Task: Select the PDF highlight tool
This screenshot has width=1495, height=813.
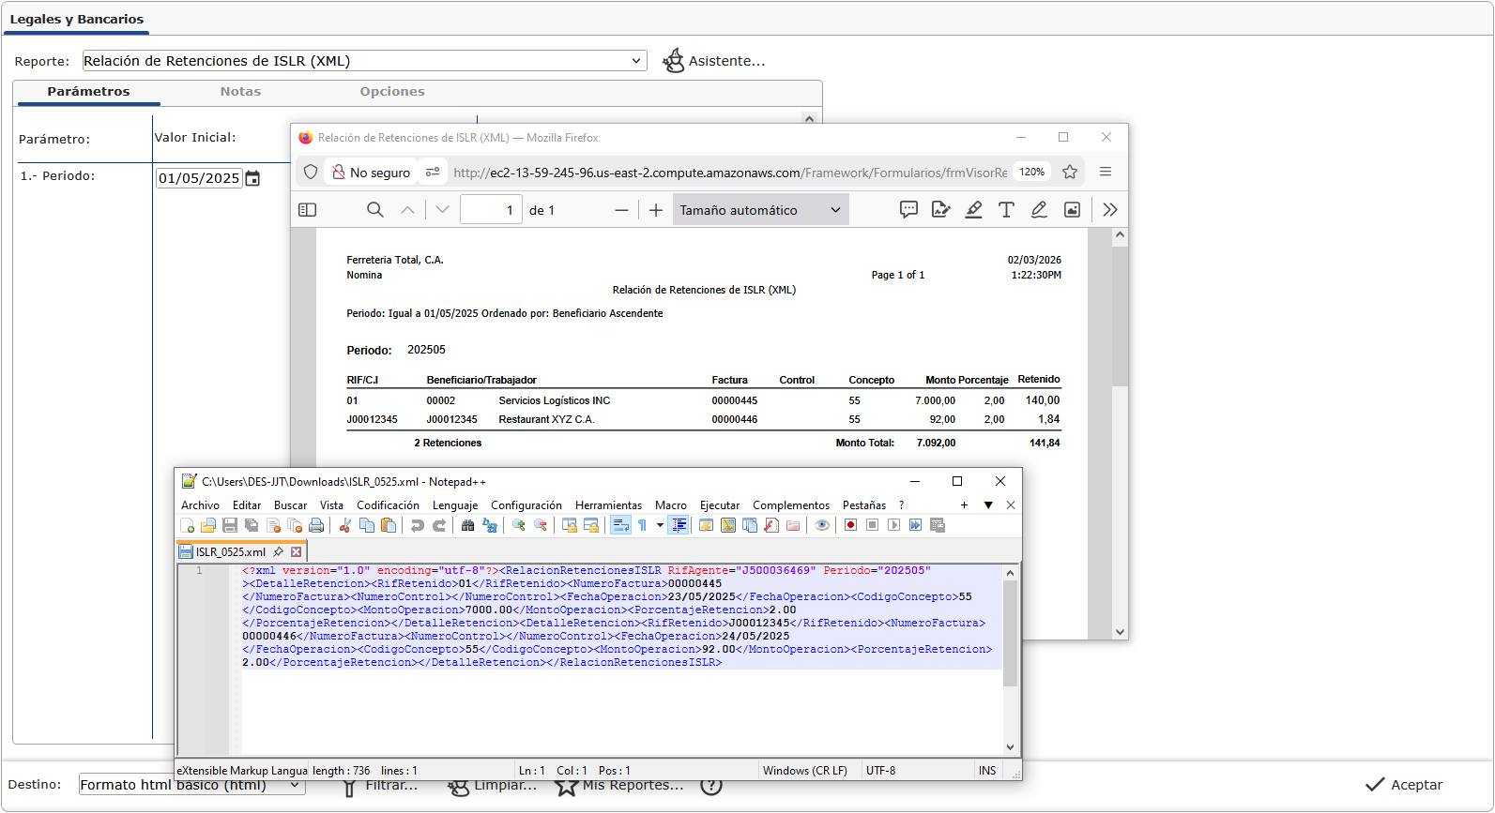Action: tap(973, 210)
